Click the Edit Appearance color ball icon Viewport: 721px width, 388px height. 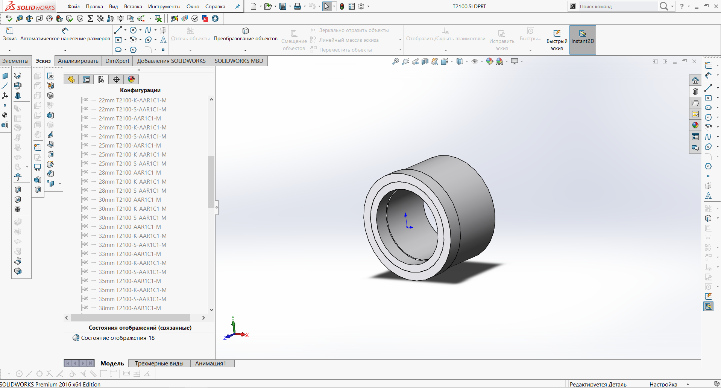489,61
